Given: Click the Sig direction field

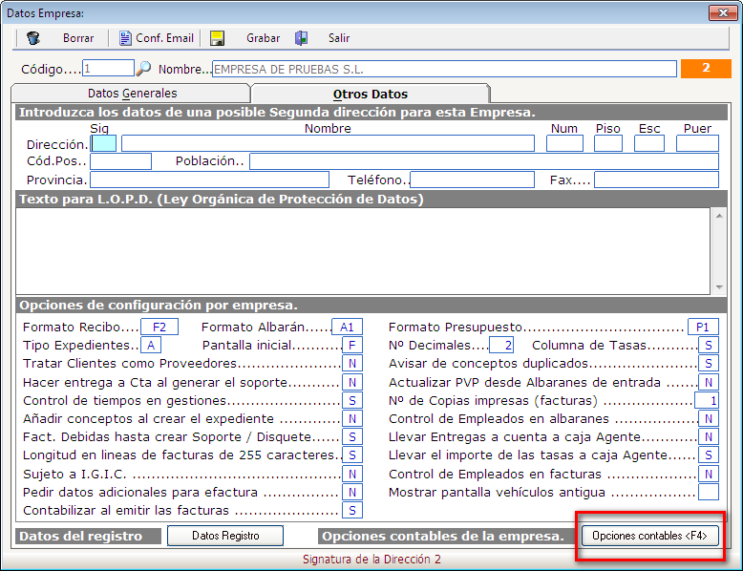Looking at the screenshot, I should click(x=104, y=143).
